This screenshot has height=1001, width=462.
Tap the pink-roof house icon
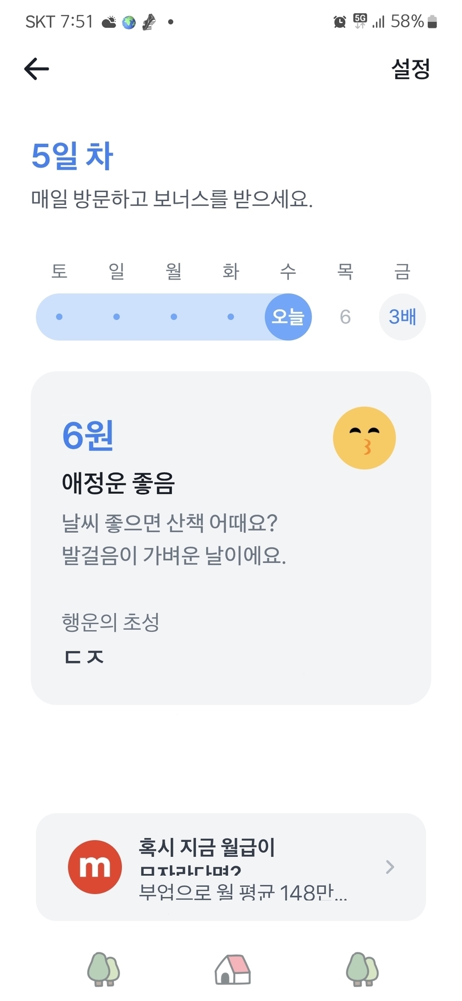(x=233, y=969)
